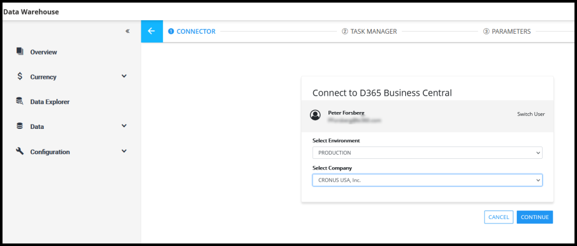
Task: Expand the Currency menu chevron
Action: pos(124,77)
